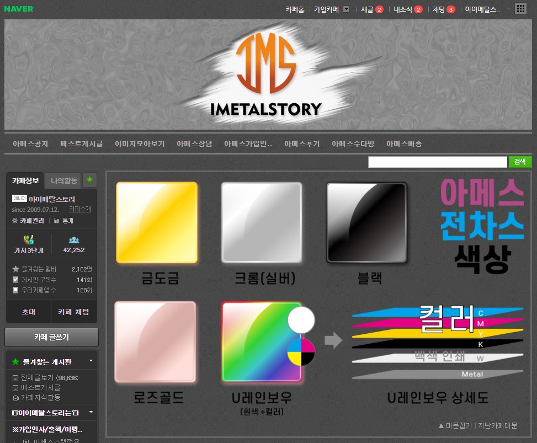
Task: Open the 베스트게시글 menu in nav bar
Action: point(82,144)
